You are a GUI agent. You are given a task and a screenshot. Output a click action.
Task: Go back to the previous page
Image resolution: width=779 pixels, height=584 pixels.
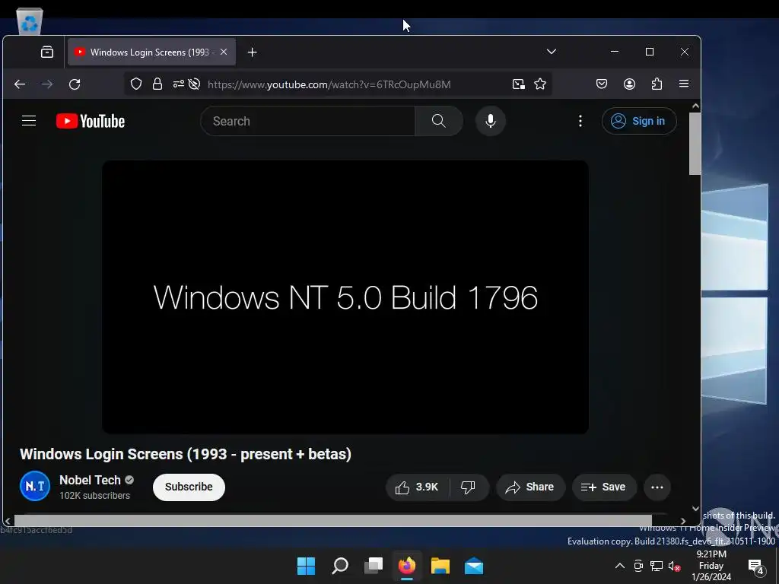(x=20, y=84)
